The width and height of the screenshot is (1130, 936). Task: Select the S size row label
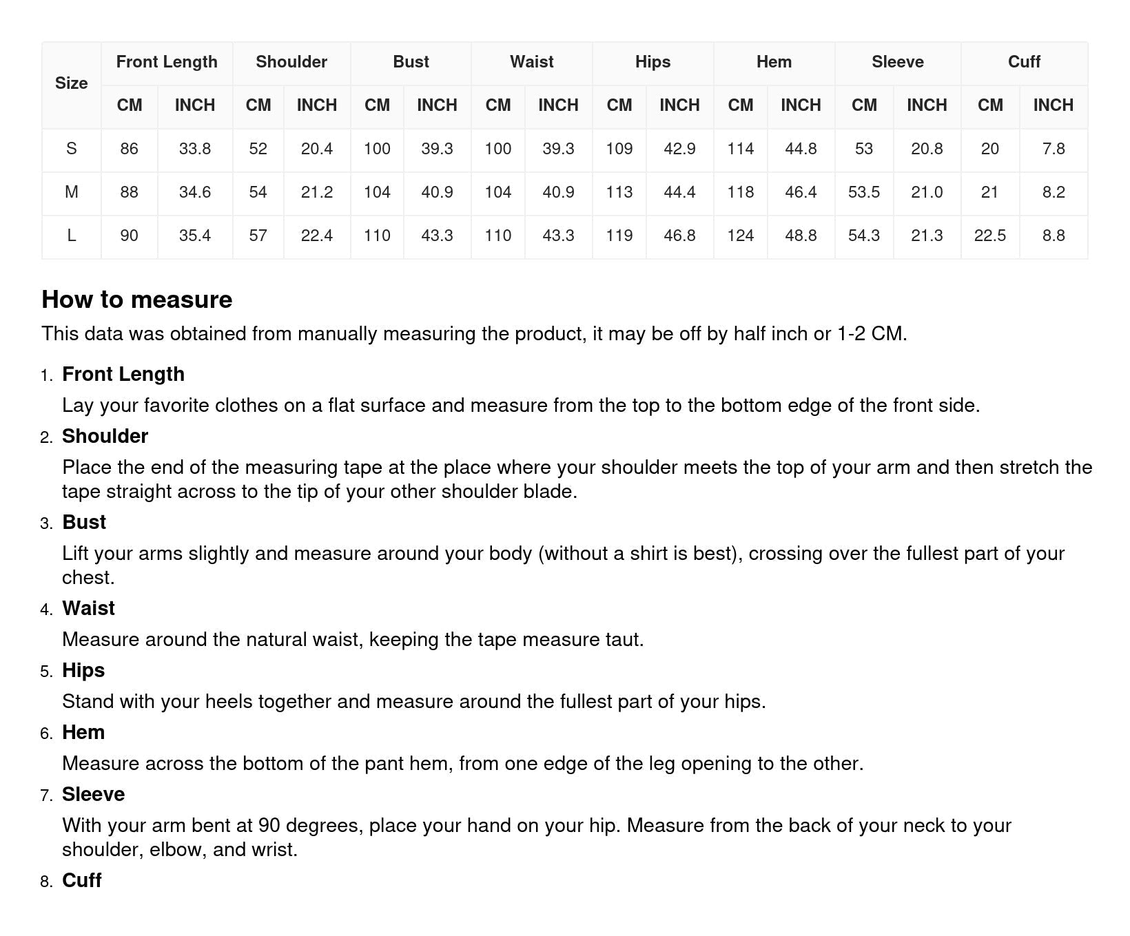tap(72, 149)
